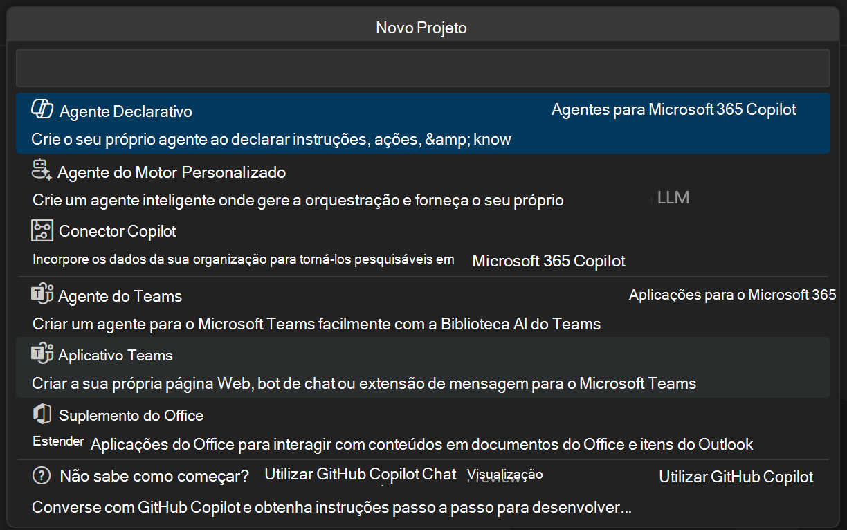Click the question mark help icon
This screenshot has width=847, height=530.
tap(42, 475)
